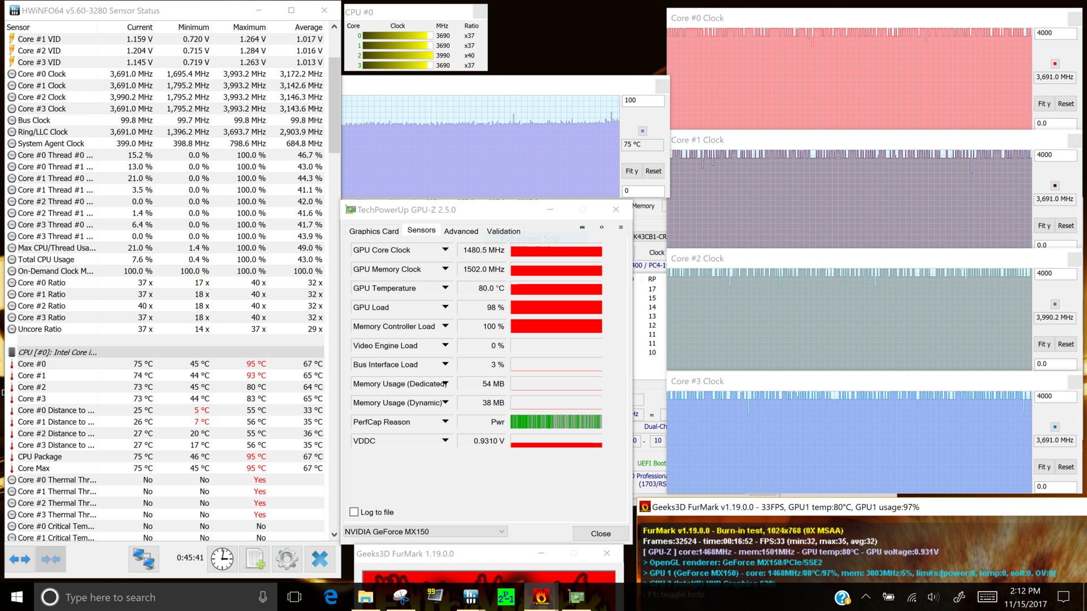Click the GPU-Z Close button
The image size is (1087, 611).
[x=600, y=533]
